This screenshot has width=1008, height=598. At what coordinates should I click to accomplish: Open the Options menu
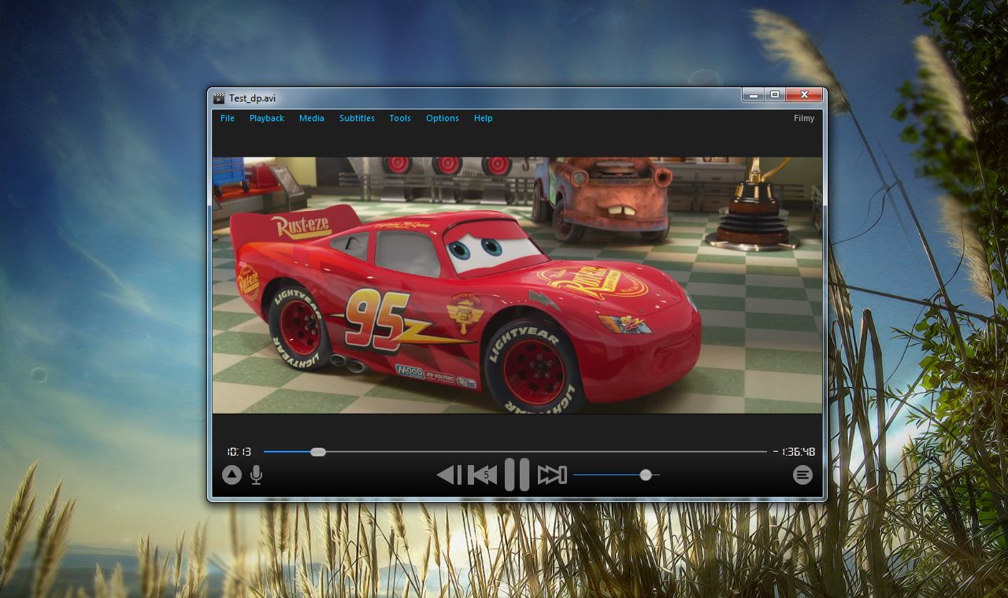(443, 118)
